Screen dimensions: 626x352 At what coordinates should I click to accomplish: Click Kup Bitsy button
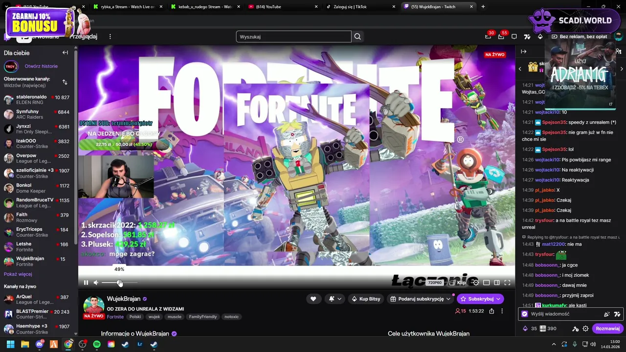coord(366,299)
